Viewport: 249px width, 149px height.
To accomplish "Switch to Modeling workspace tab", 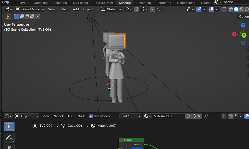I will click(41, 3).
